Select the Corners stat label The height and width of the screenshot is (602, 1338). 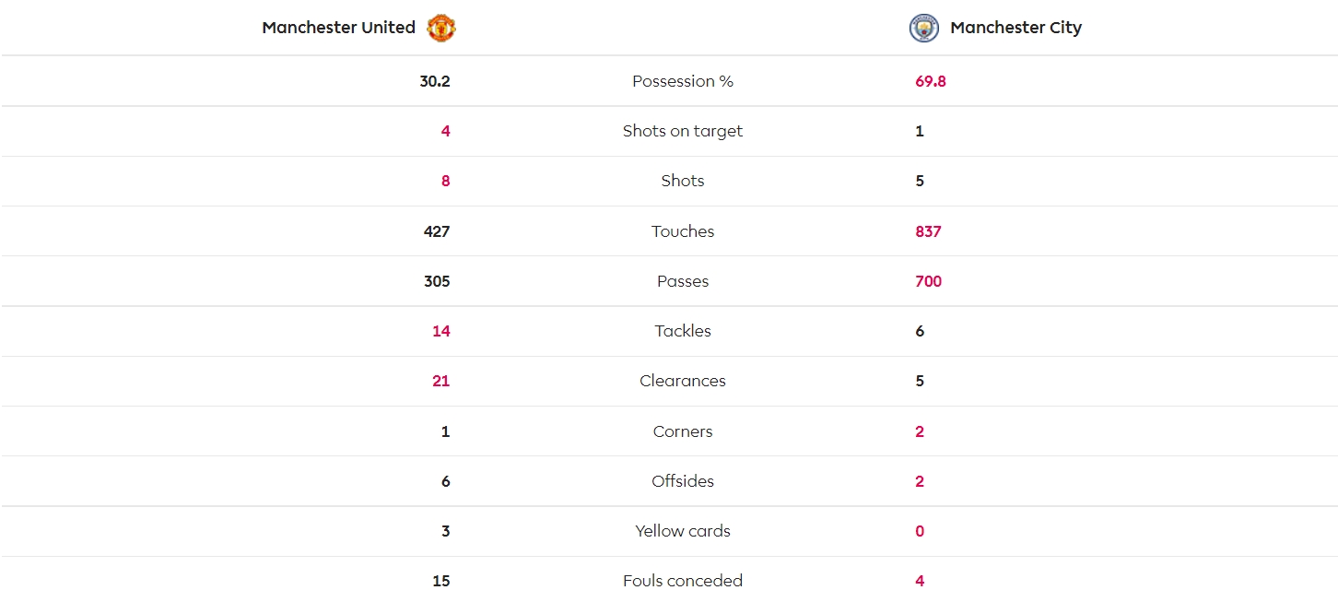tap(683, 431)
